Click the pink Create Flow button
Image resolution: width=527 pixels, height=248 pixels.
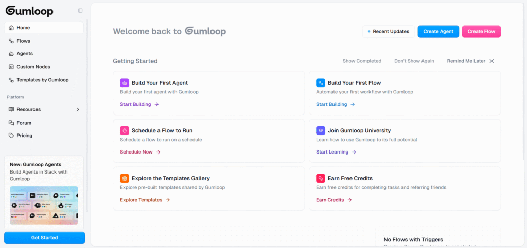coord(481,31)
